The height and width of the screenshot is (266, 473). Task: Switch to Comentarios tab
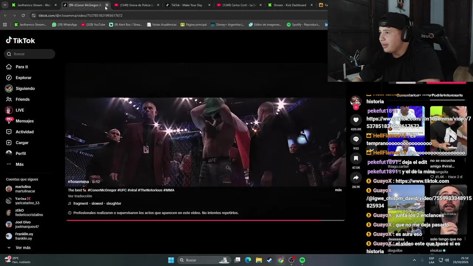pos(408,95)
